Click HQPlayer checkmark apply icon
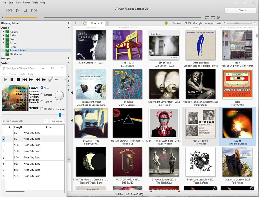Screen dimensions: 259x197 pos(50,80)
